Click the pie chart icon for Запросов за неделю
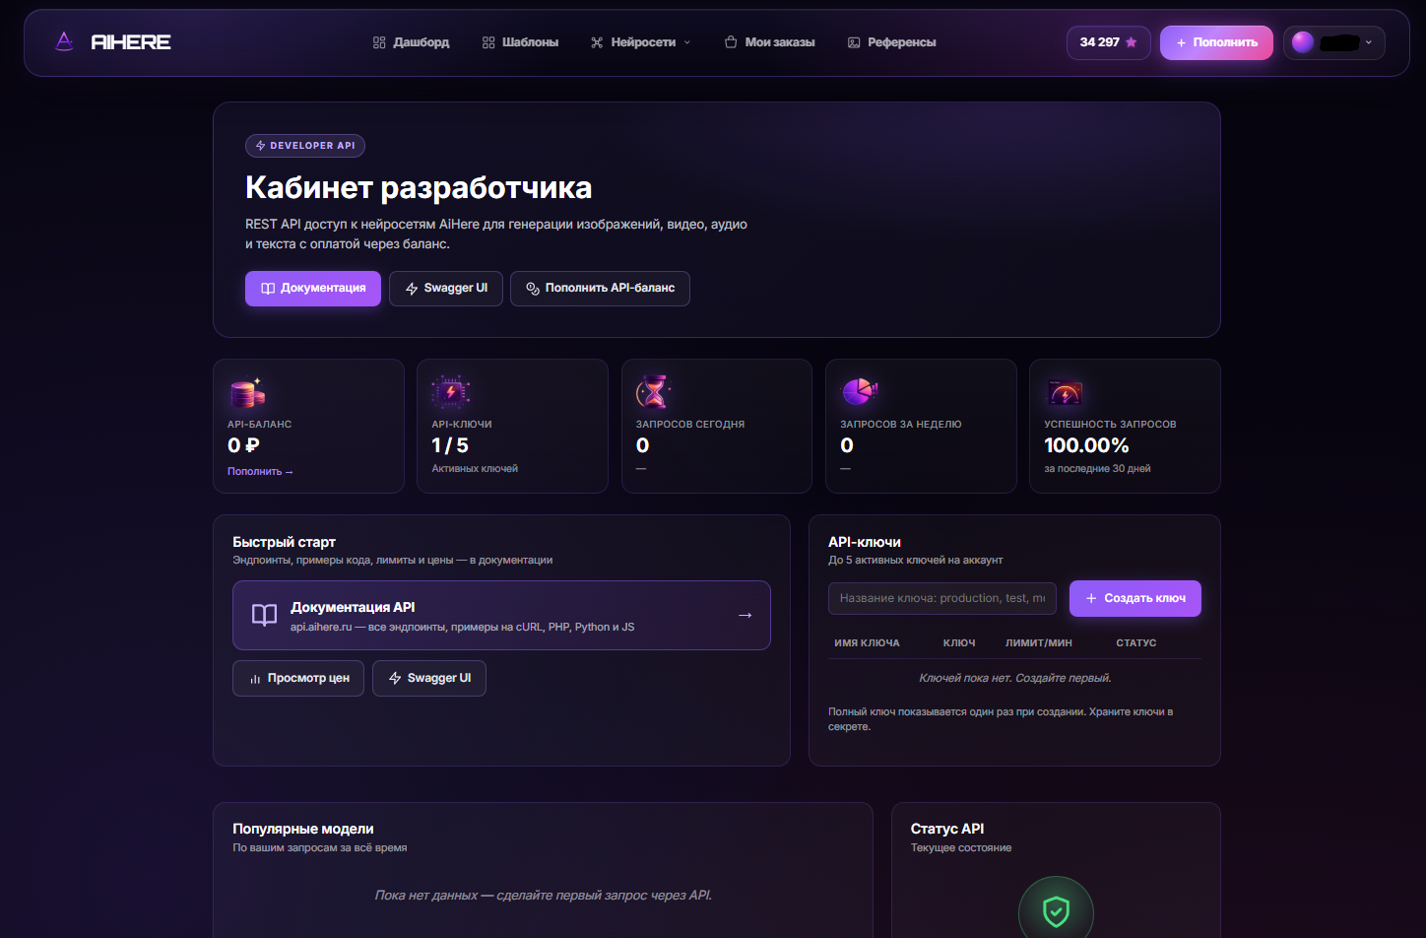This screenshot has width=1426, height=938. pos(859,392)
